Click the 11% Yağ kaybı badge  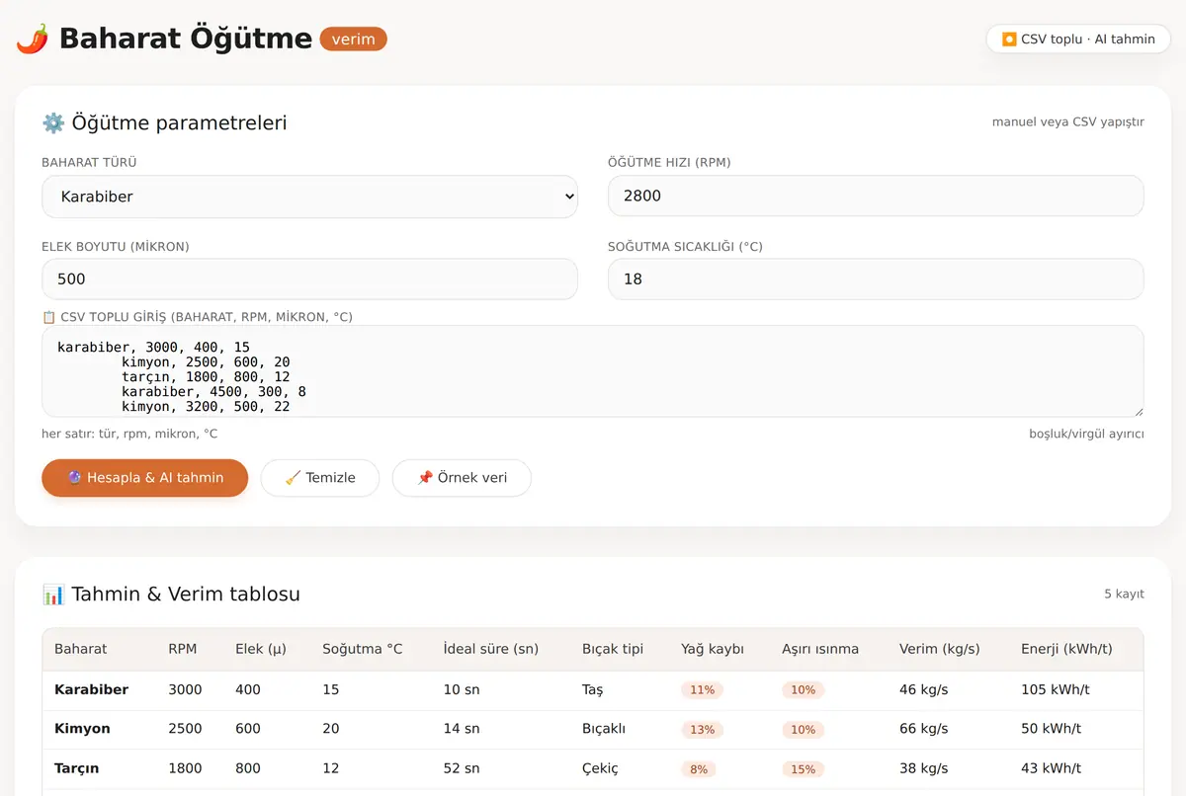[703, 690]
